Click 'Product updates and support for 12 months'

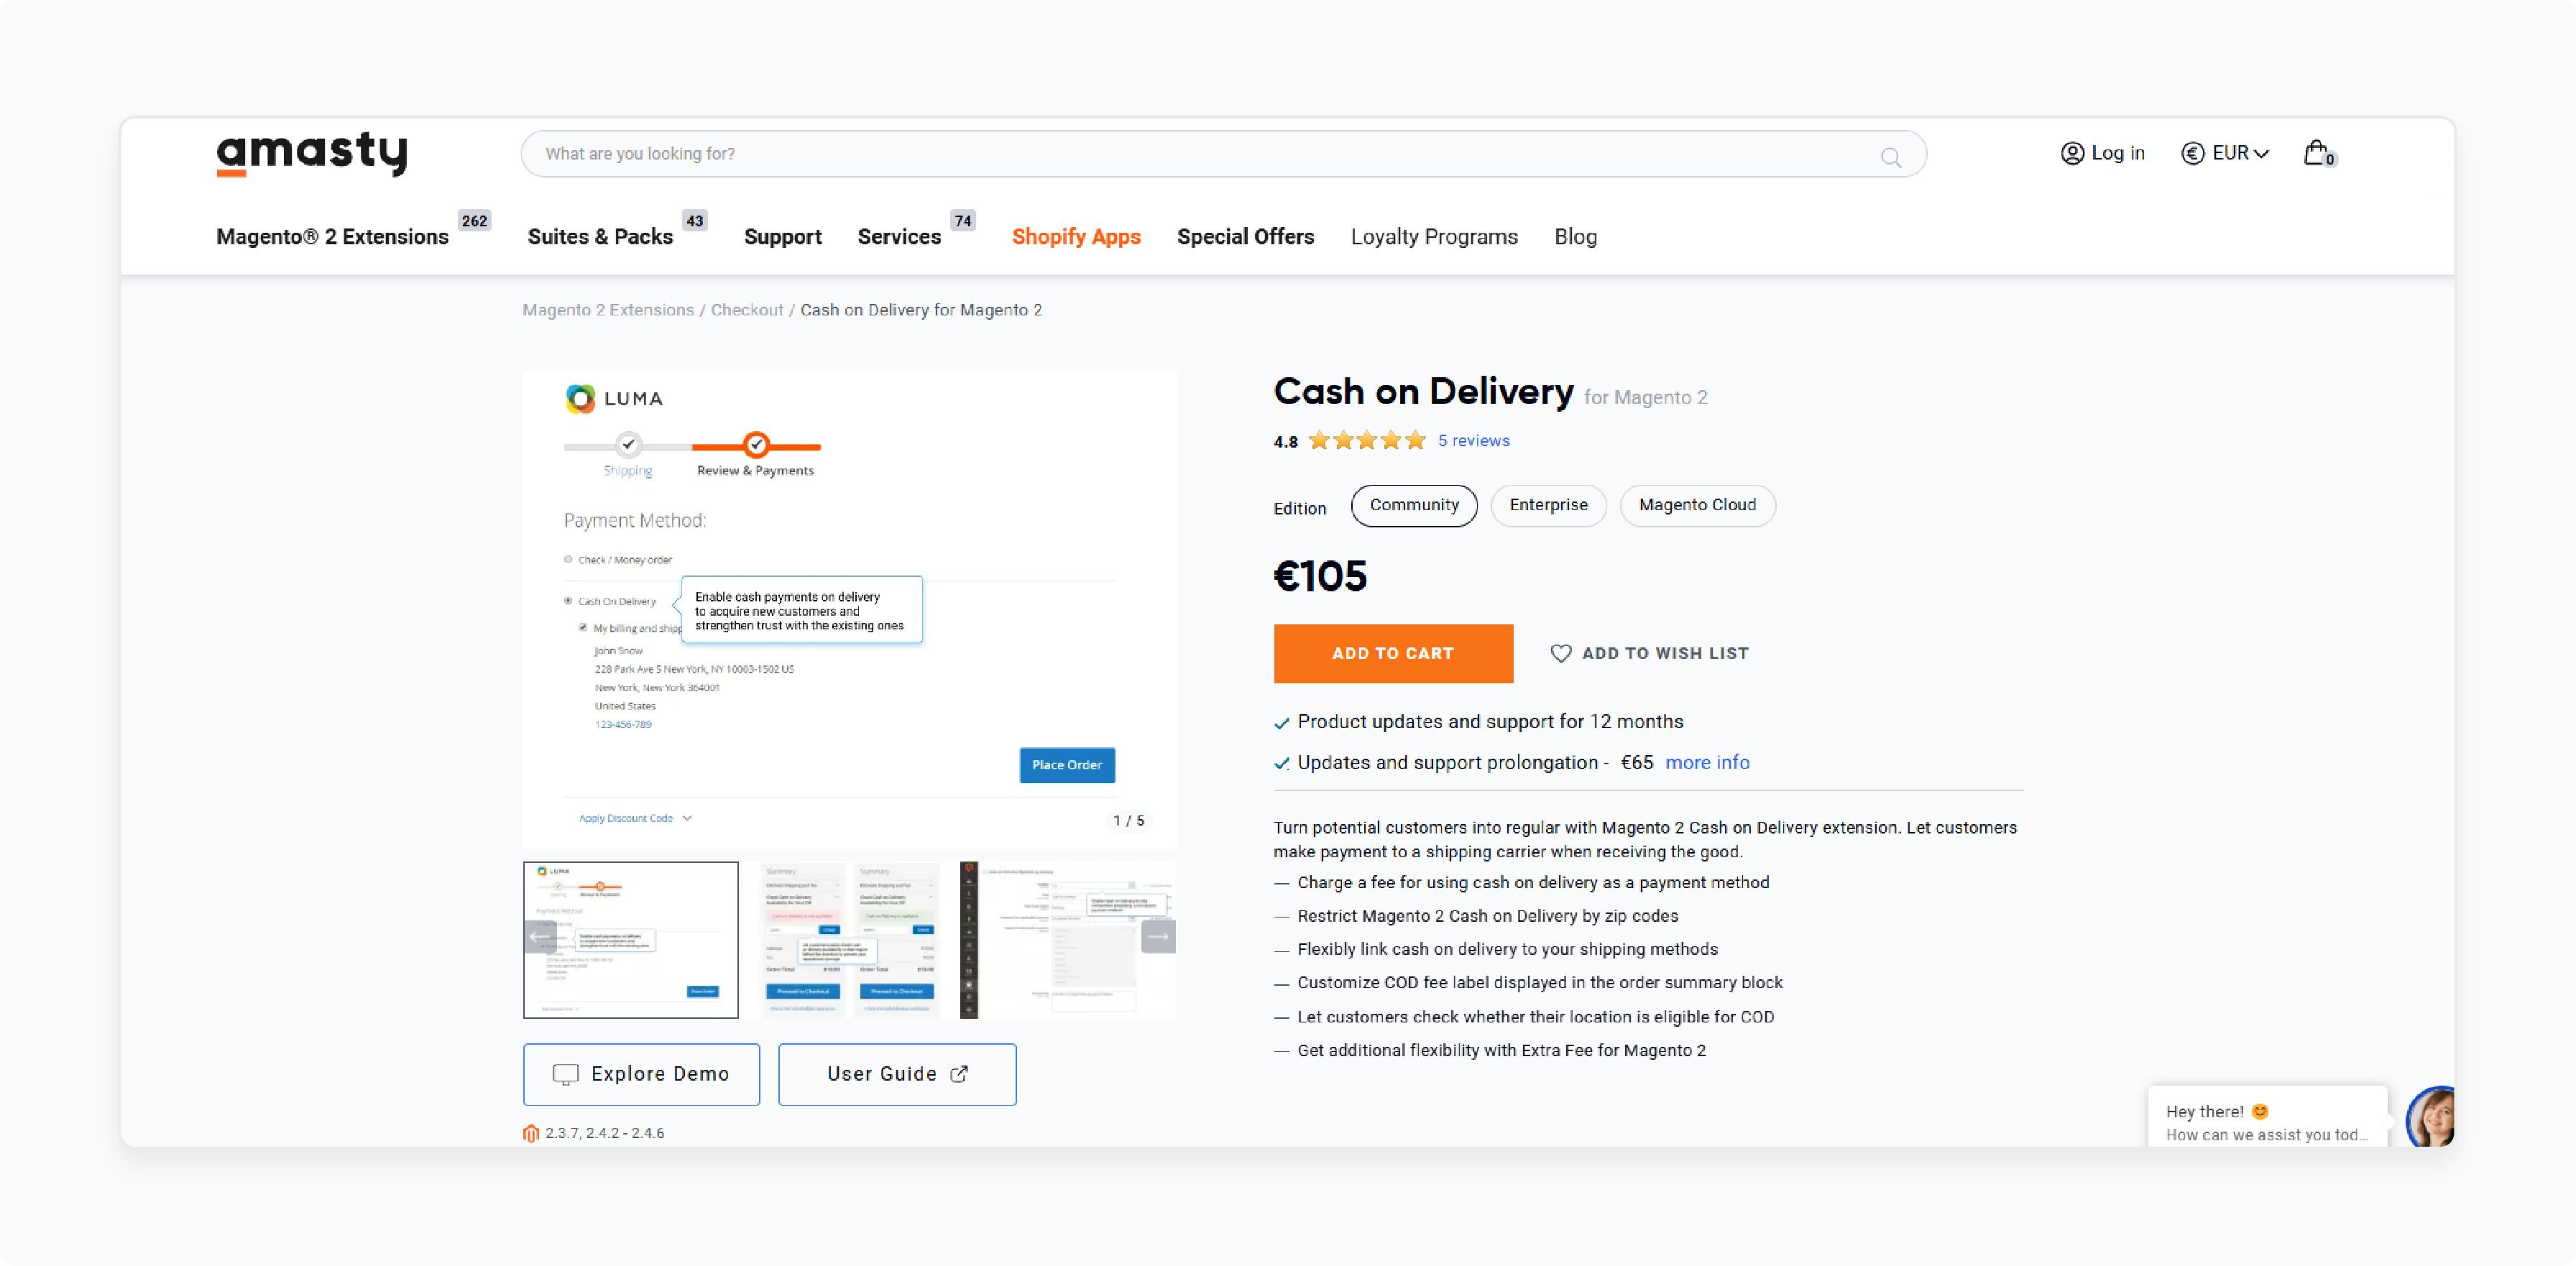point(1490,722)
